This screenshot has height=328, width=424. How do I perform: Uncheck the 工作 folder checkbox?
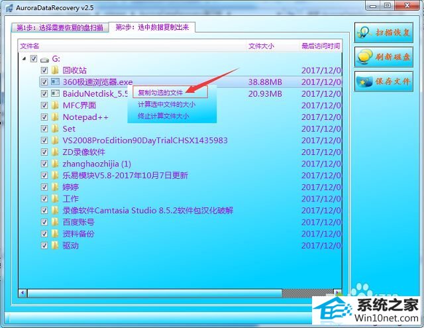click(x=44, y=199)
